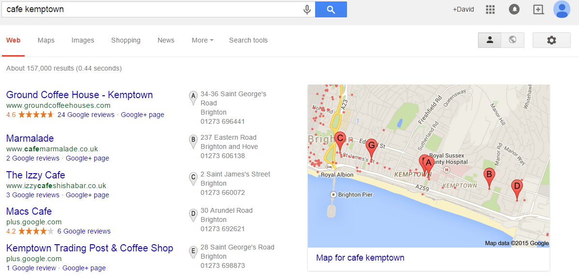Viewport: 579px width, 279px height.
Task: Toggle private results person button
Action: (x=490, y=40)
